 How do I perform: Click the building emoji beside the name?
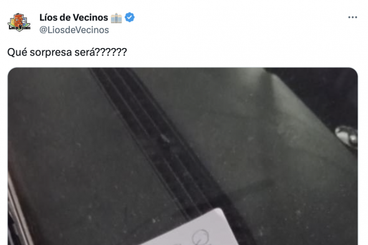point(116,18)
